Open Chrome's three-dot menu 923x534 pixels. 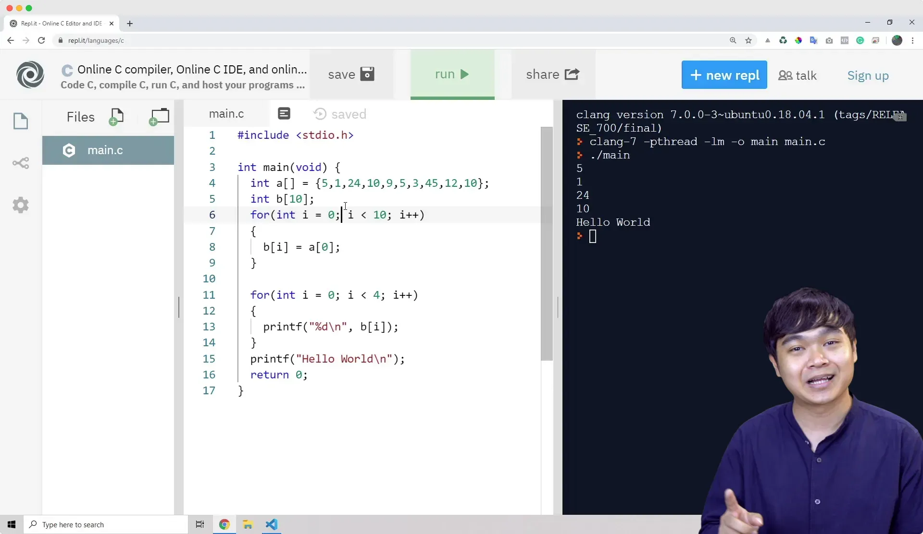point(913,40)
